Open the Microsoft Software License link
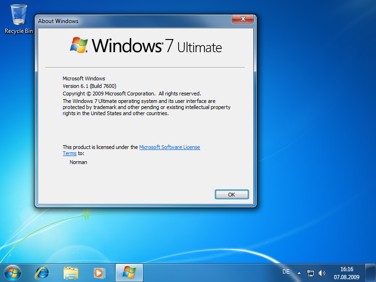The height and width of the screenshot is (282, 376). tap(170, 147)
